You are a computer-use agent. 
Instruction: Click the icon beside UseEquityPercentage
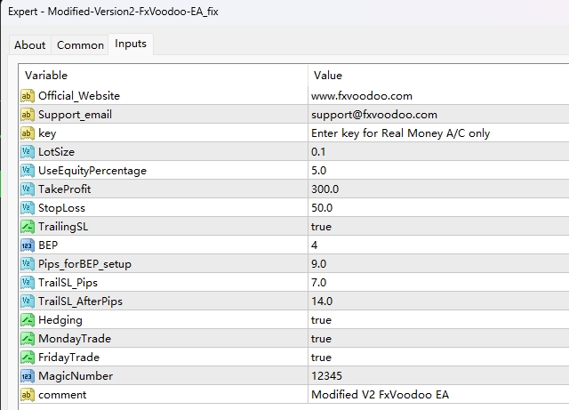click(28, 171)
